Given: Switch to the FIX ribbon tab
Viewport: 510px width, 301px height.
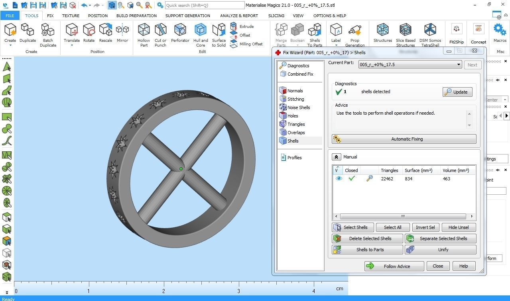Looking at the screenshot, I should pyautogui.click(x=50, y=16).
